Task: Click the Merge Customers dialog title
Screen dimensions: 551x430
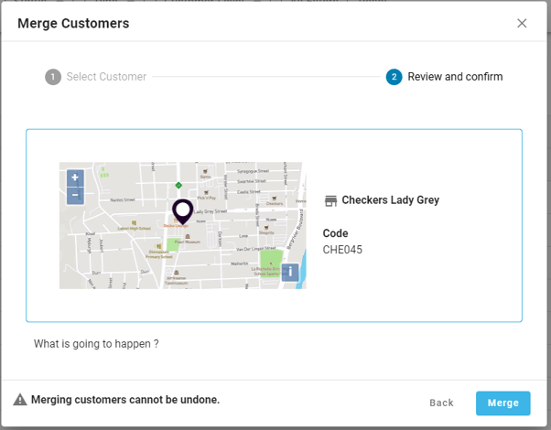Action: pos(73,23)
